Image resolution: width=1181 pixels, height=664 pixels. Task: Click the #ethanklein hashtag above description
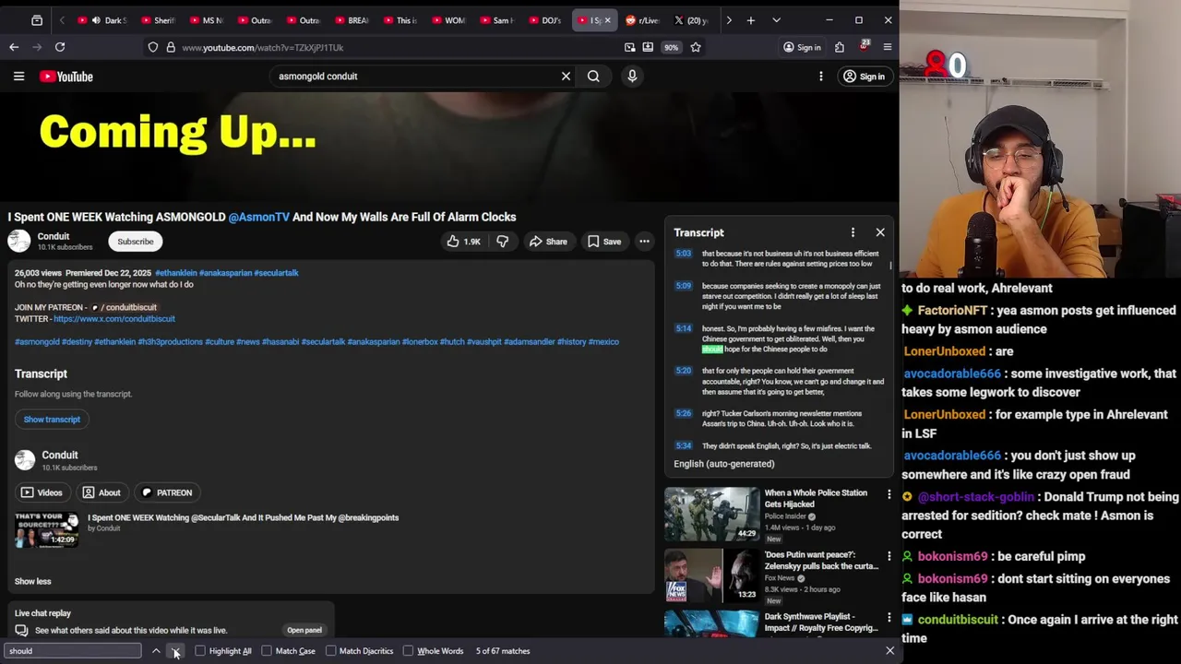176,273
